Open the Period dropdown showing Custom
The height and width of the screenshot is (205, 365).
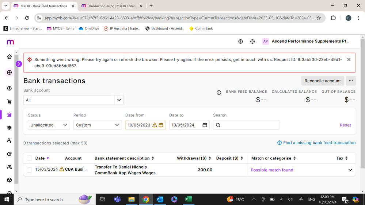point(97,125)
